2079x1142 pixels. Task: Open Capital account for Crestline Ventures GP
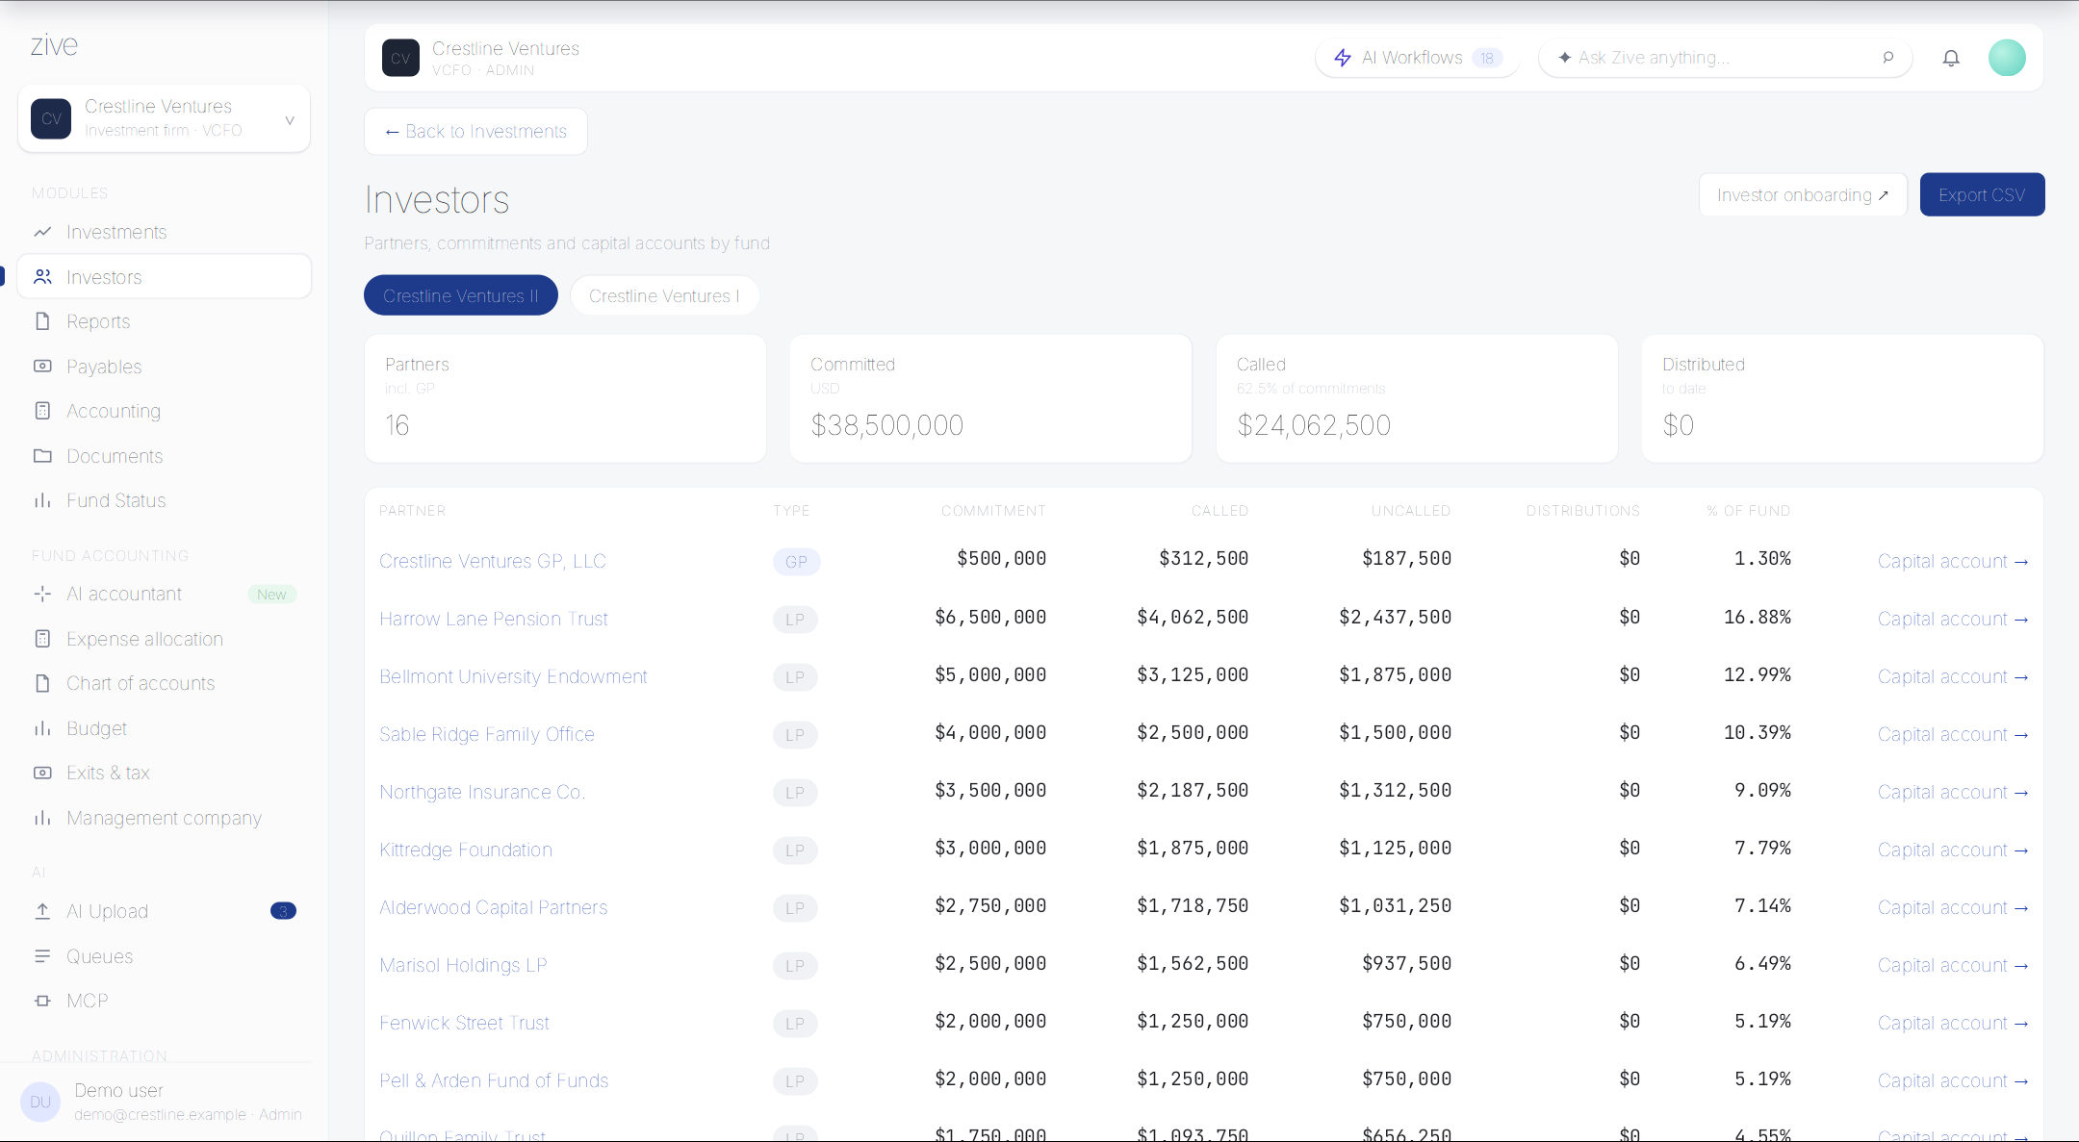click(1953, 561)
